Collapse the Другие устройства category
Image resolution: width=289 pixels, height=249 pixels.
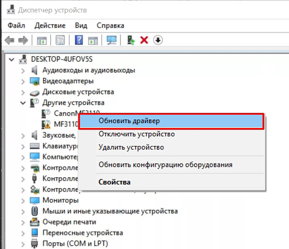pyautogui.click(x=23, y=103)
